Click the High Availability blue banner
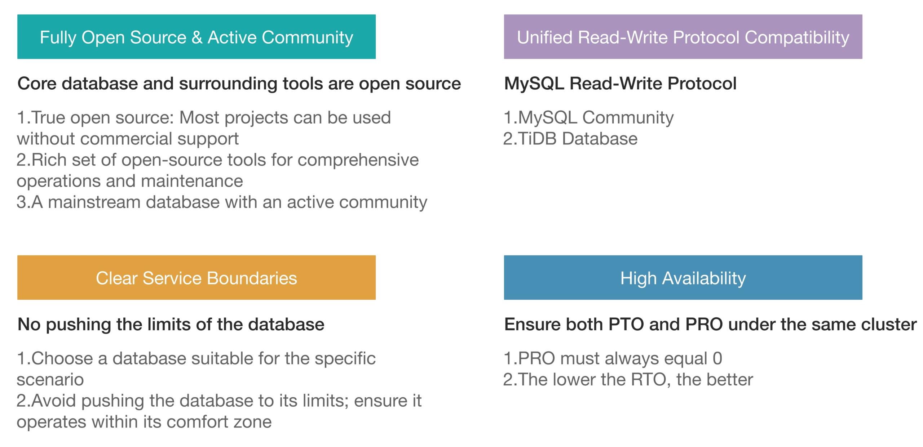Screen dimensions: 923x447 (x=683, y=278)
